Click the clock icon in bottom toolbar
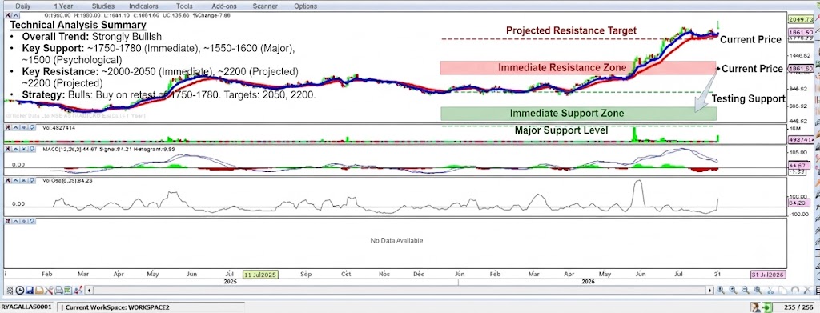 (20, 290)
